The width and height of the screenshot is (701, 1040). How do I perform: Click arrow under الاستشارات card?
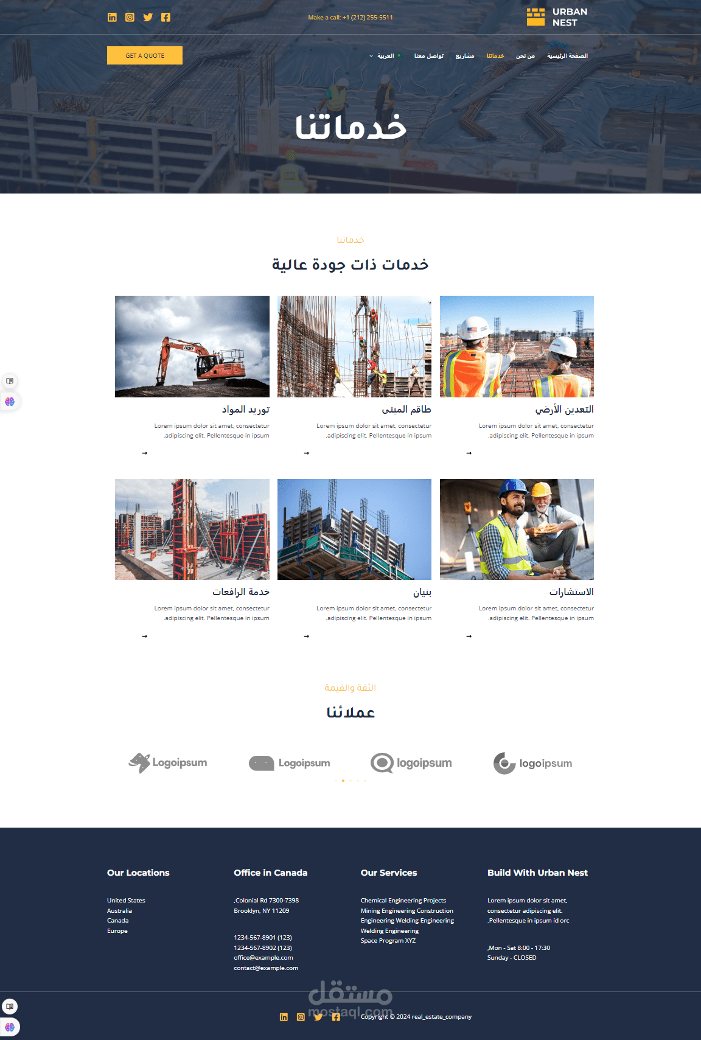(x=469, y=636)
